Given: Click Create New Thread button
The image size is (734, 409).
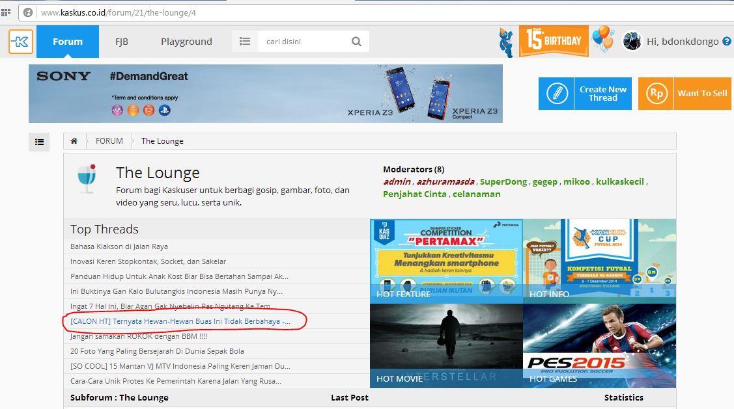Looking at the screenshot, I should (x=585, y=94).
